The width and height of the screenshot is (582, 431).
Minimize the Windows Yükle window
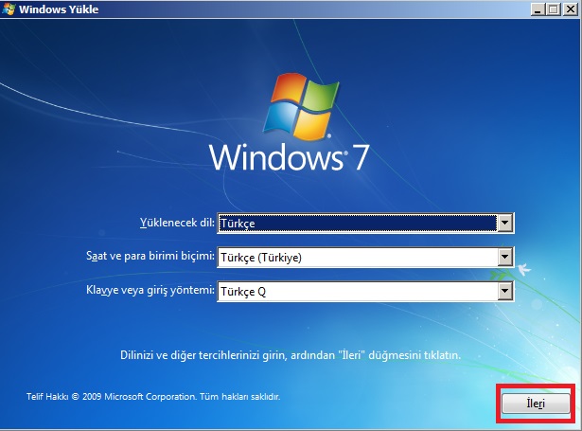coord(538,9)
